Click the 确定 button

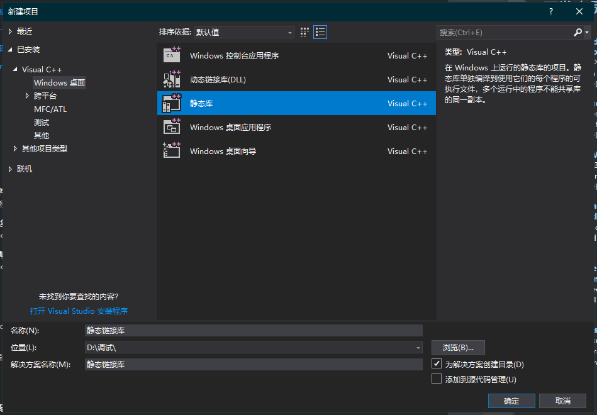511,401
